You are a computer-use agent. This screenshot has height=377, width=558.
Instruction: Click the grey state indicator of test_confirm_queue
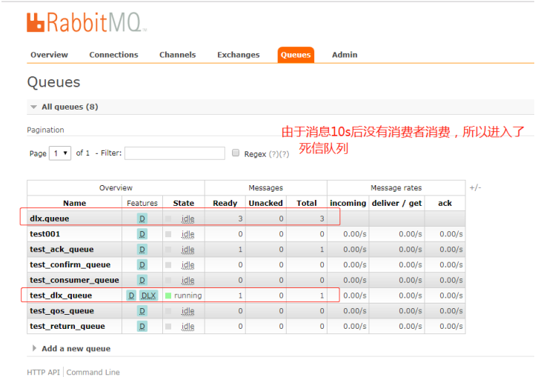(x=168, y=265)
